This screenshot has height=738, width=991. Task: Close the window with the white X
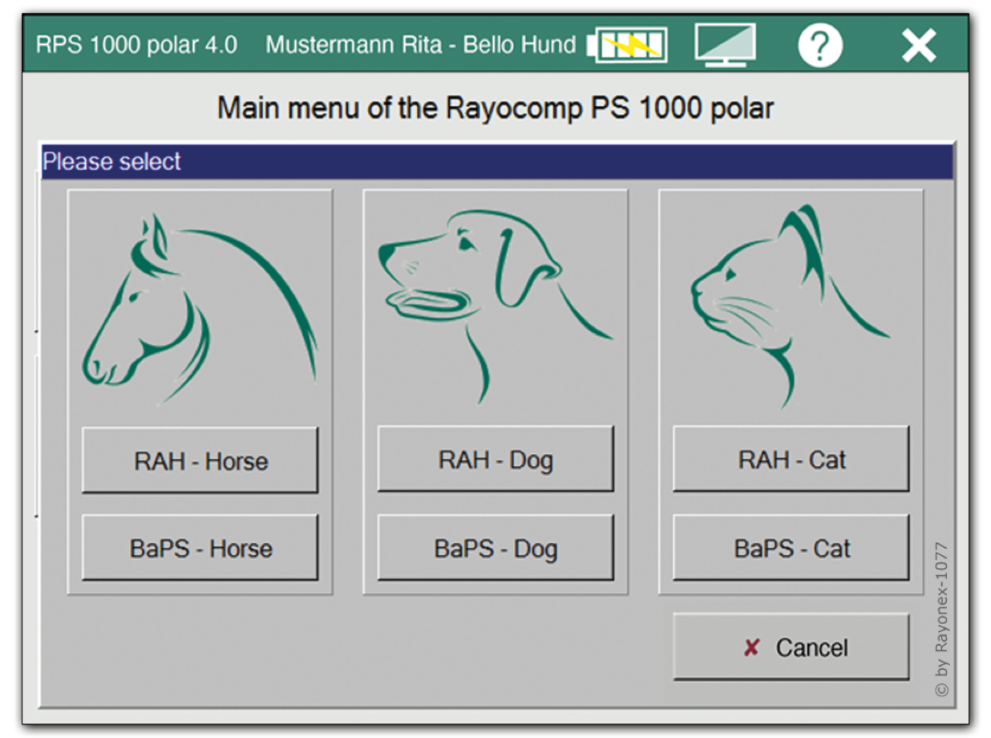[919, 46]
